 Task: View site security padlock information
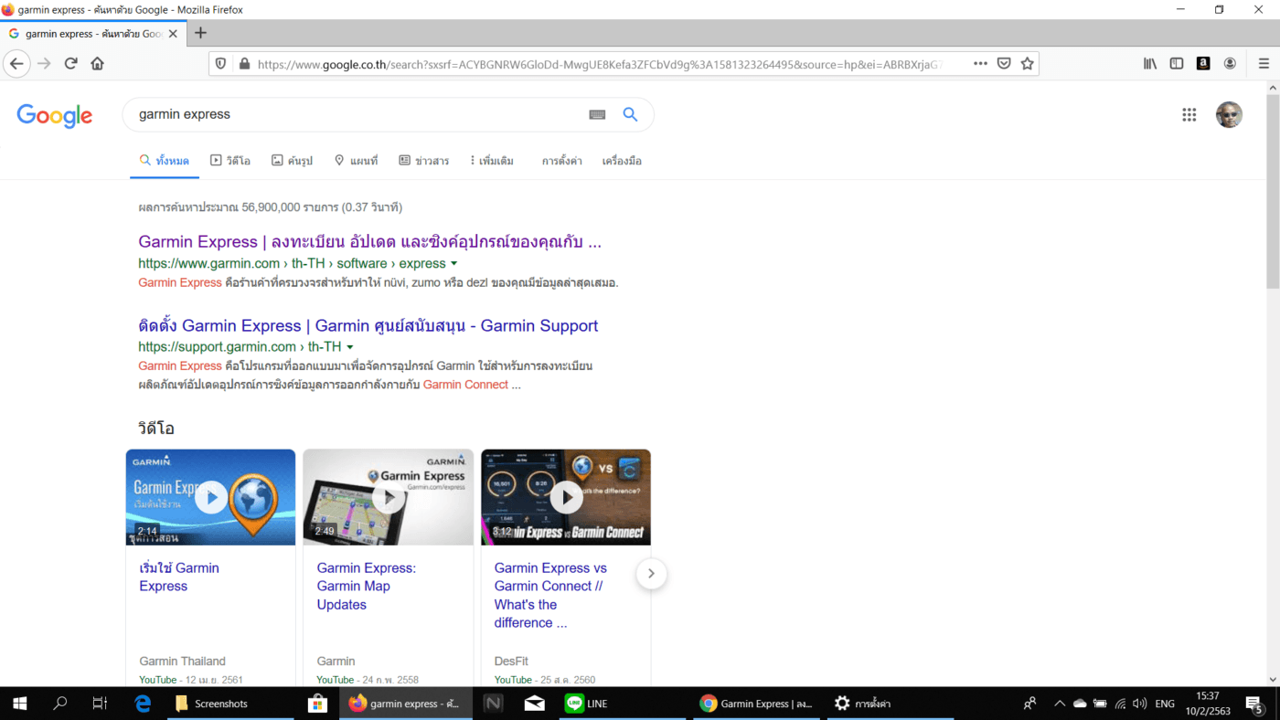[243, 64]
